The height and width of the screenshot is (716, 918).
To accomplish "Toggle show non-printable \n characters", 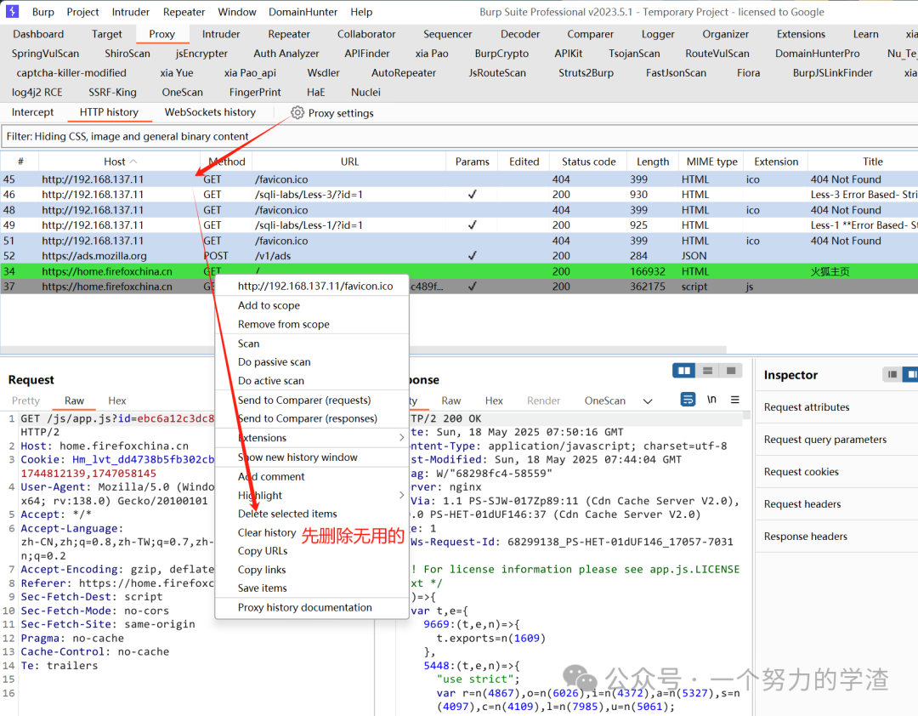I will coord(711,400).
